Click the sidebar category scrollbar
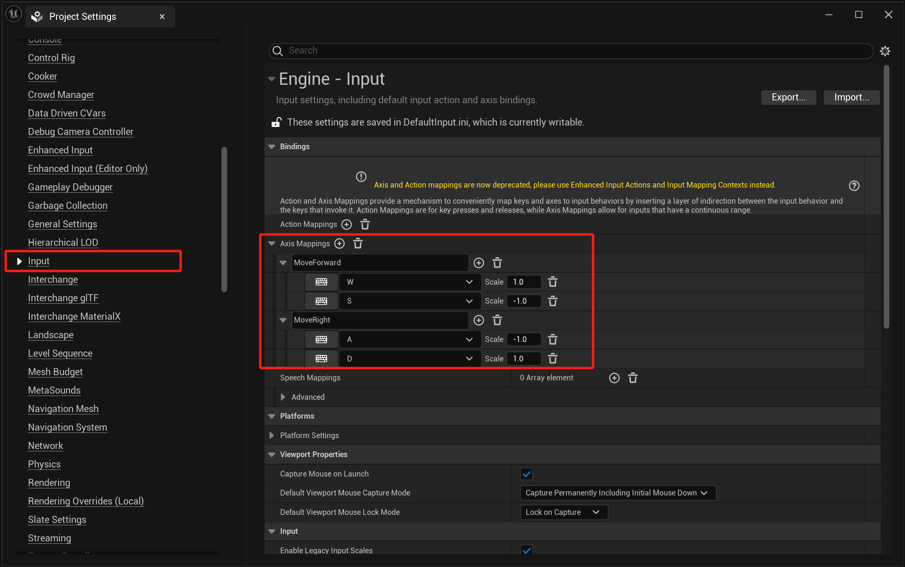This screenshot has height=567, width=905. click(224, 220)
